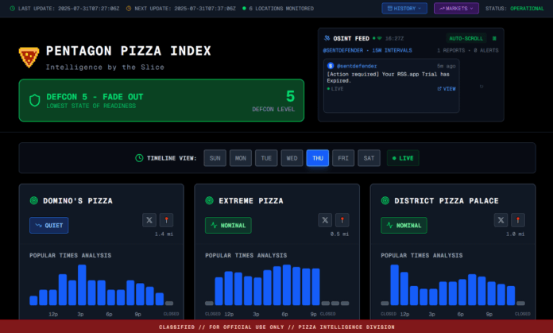Click the pizza slice logo
Viewport: 553px width, 333px height.
pos(29,56)
